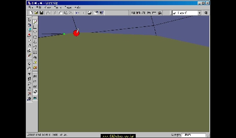The width and height of the screenshot is (236, 138).
Task: Open the layer name combo box
Action: [x=187, y=13]
